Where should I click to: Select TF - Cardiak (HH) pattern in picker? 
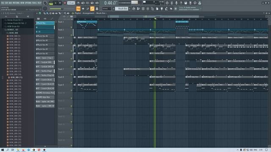(45, 62)
